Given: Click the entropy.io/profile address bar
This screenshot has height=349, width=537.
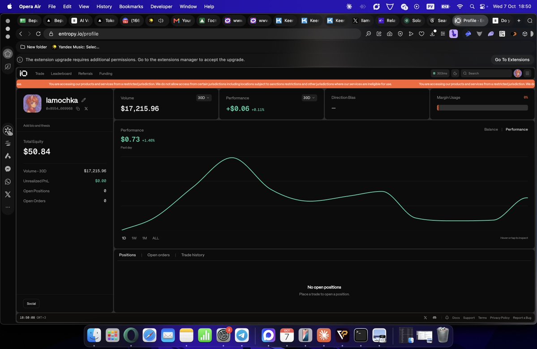Looking at the screenshot, I should 202,34.
